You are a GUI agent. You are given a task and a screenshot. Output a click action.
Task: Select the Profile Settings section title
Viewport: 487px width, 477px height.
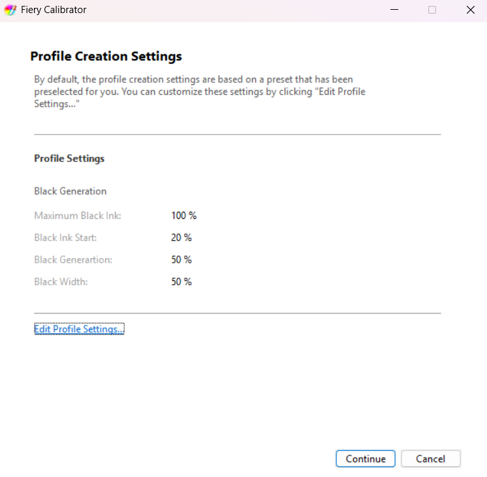point(69,159)
